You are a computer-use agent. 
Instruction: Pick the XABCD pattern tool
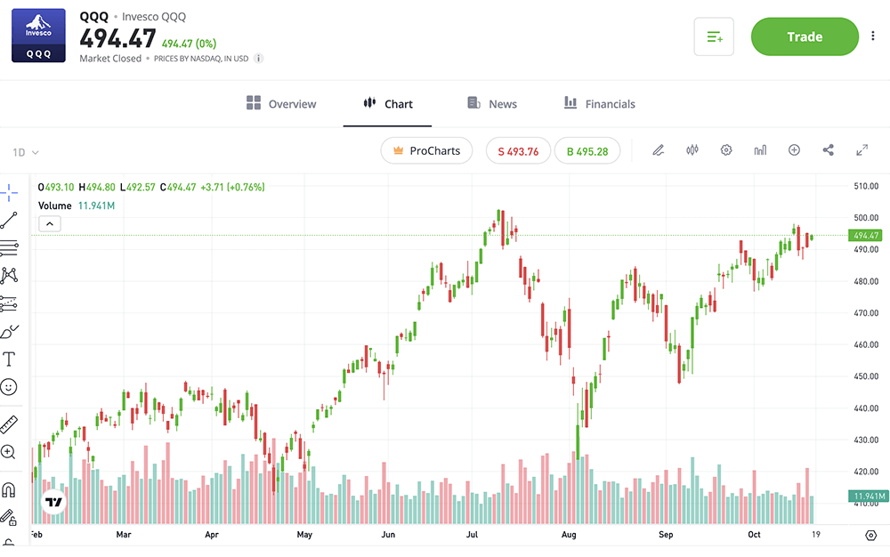[11, 275]
